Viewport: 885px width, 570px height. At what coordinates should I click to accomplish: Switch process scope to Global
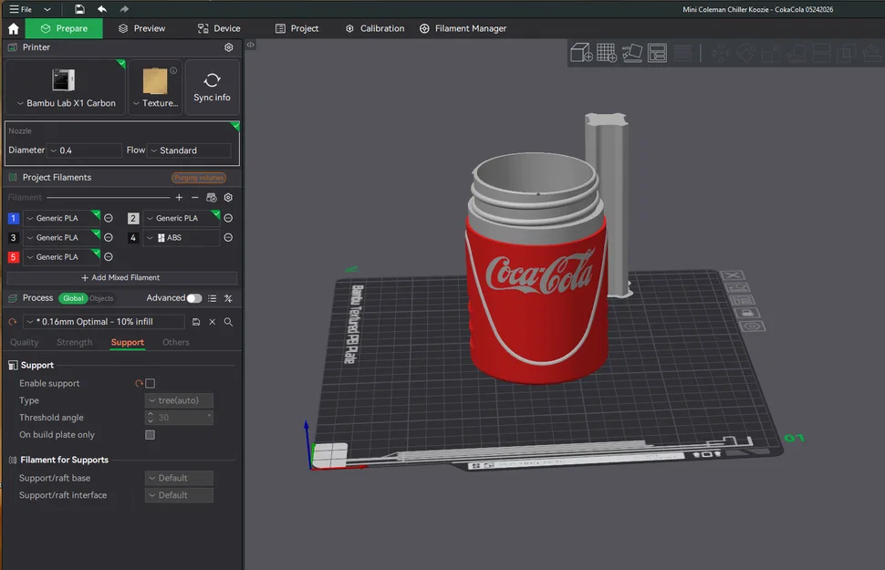click(x=73, y=298)
